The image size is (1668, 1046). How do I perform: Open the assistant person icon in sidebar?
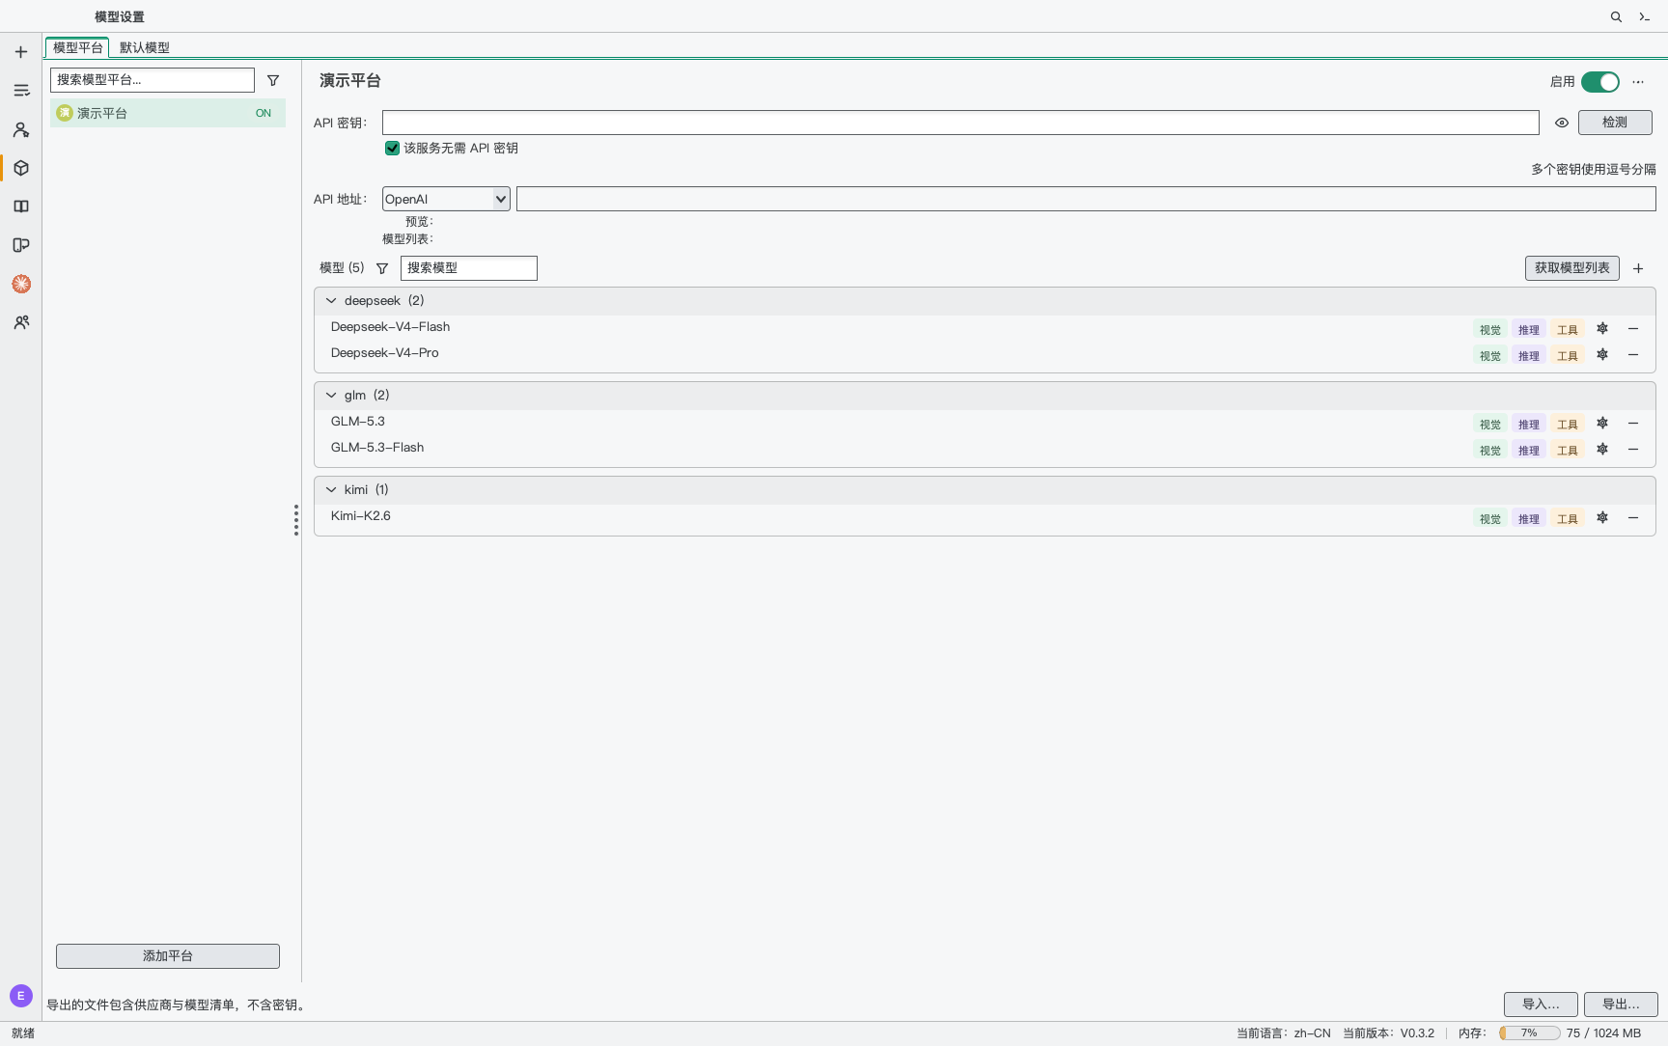coord(21,129)
